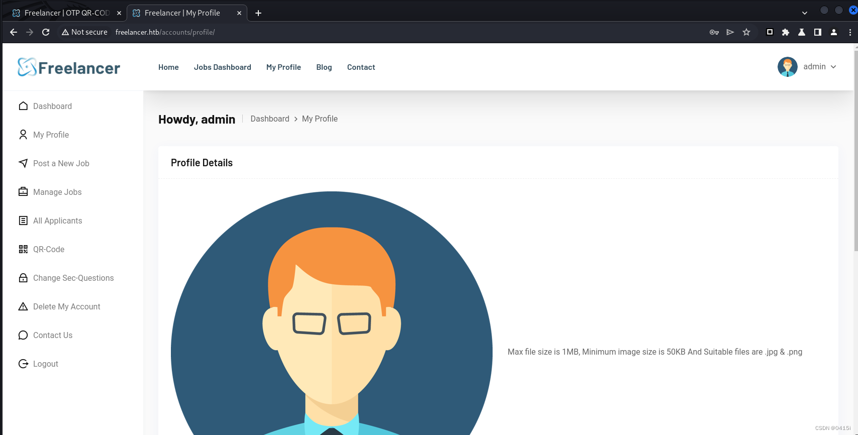Open the Manage Jobs sidebar link

pos(57,192)
